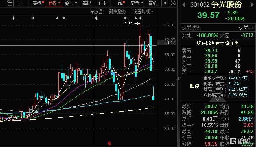Switch to 简约 simple mode

click(x=153, y=3)
